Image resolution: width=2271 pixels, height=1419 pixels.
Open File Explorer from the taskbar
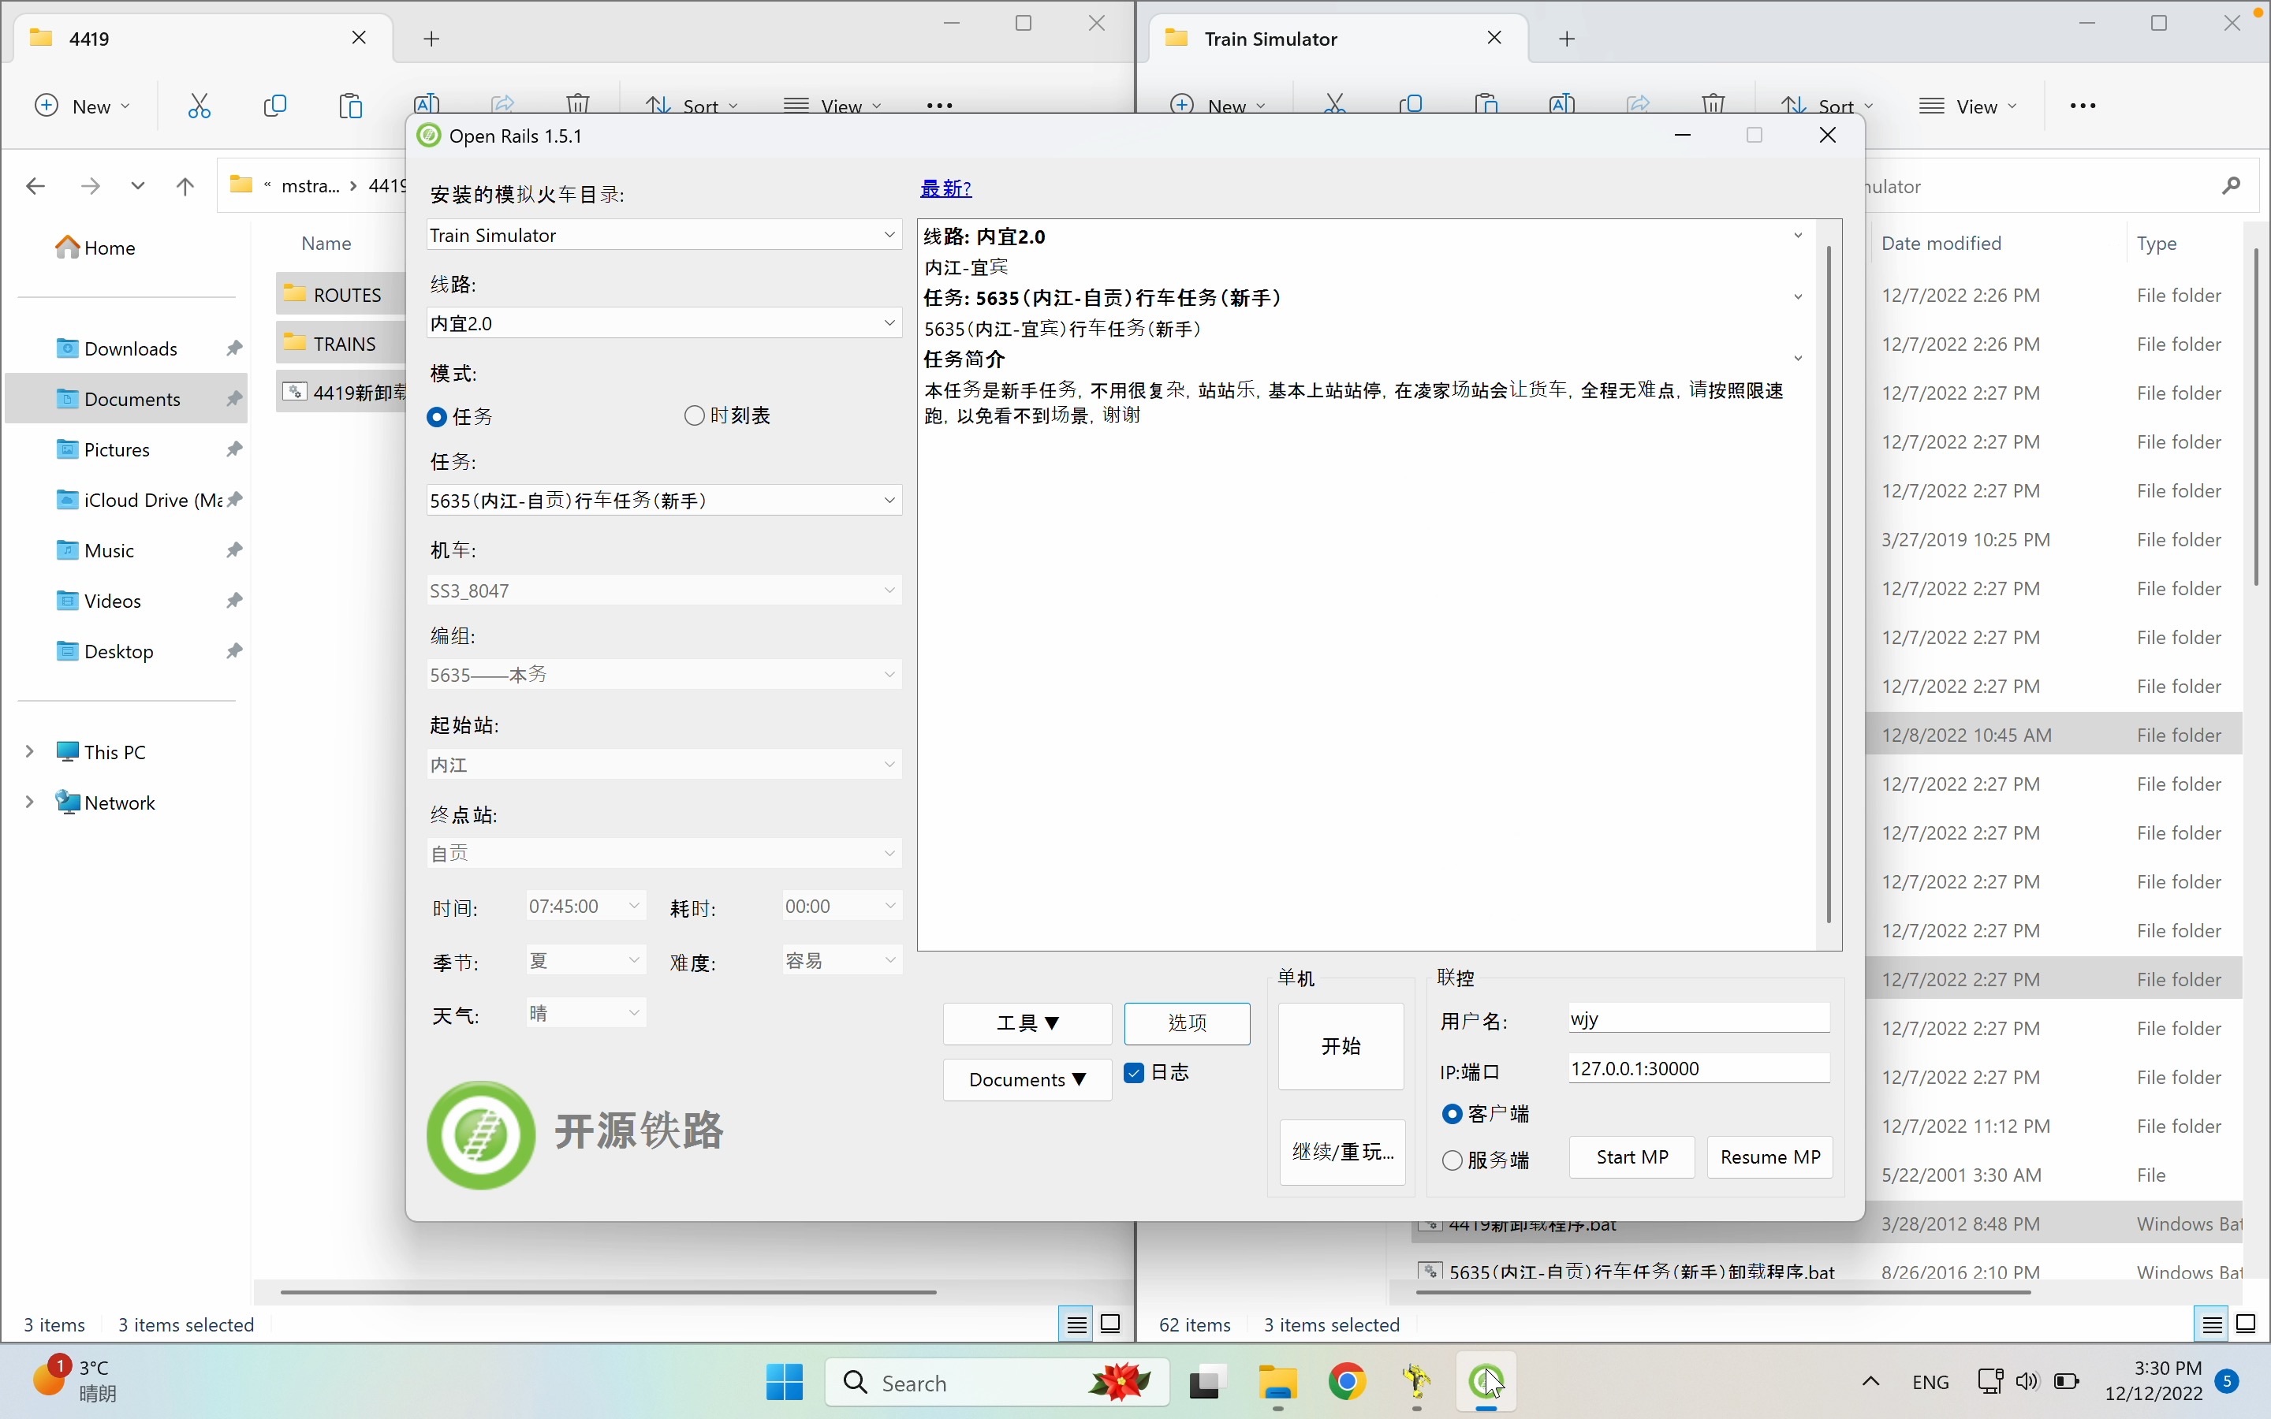tap(1277, 1383)
